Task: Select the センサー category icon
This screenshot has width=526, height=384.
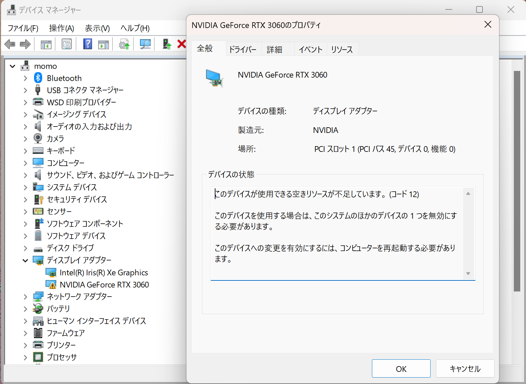Action: [x=38, y=211]
